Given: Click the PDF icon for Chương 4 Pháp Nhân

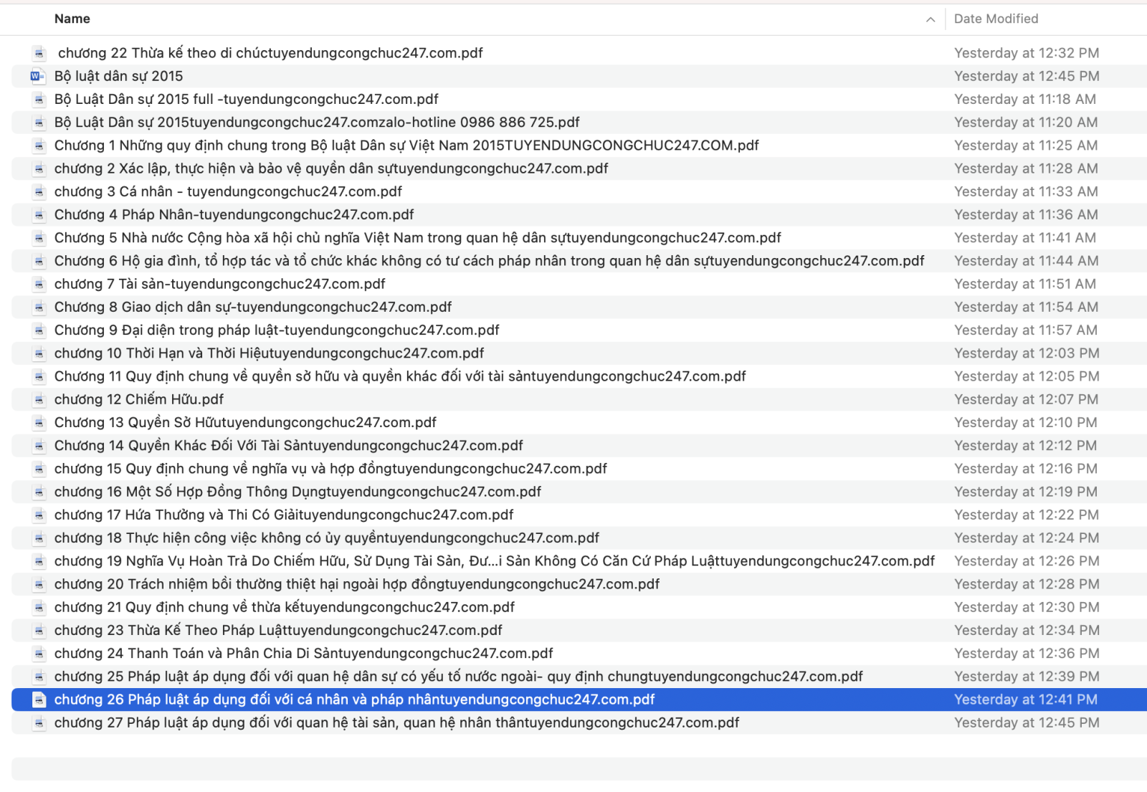Looking at the screenshot, I should (x=39, y=214).
